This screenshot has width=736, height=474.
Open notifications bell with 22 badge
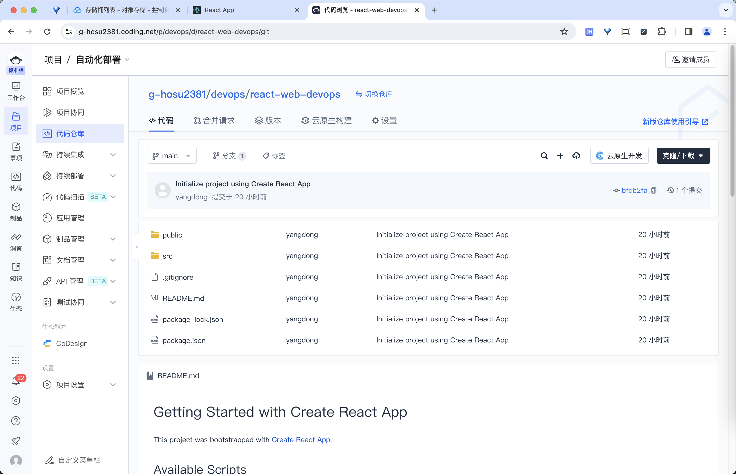[x=16, y=381]
